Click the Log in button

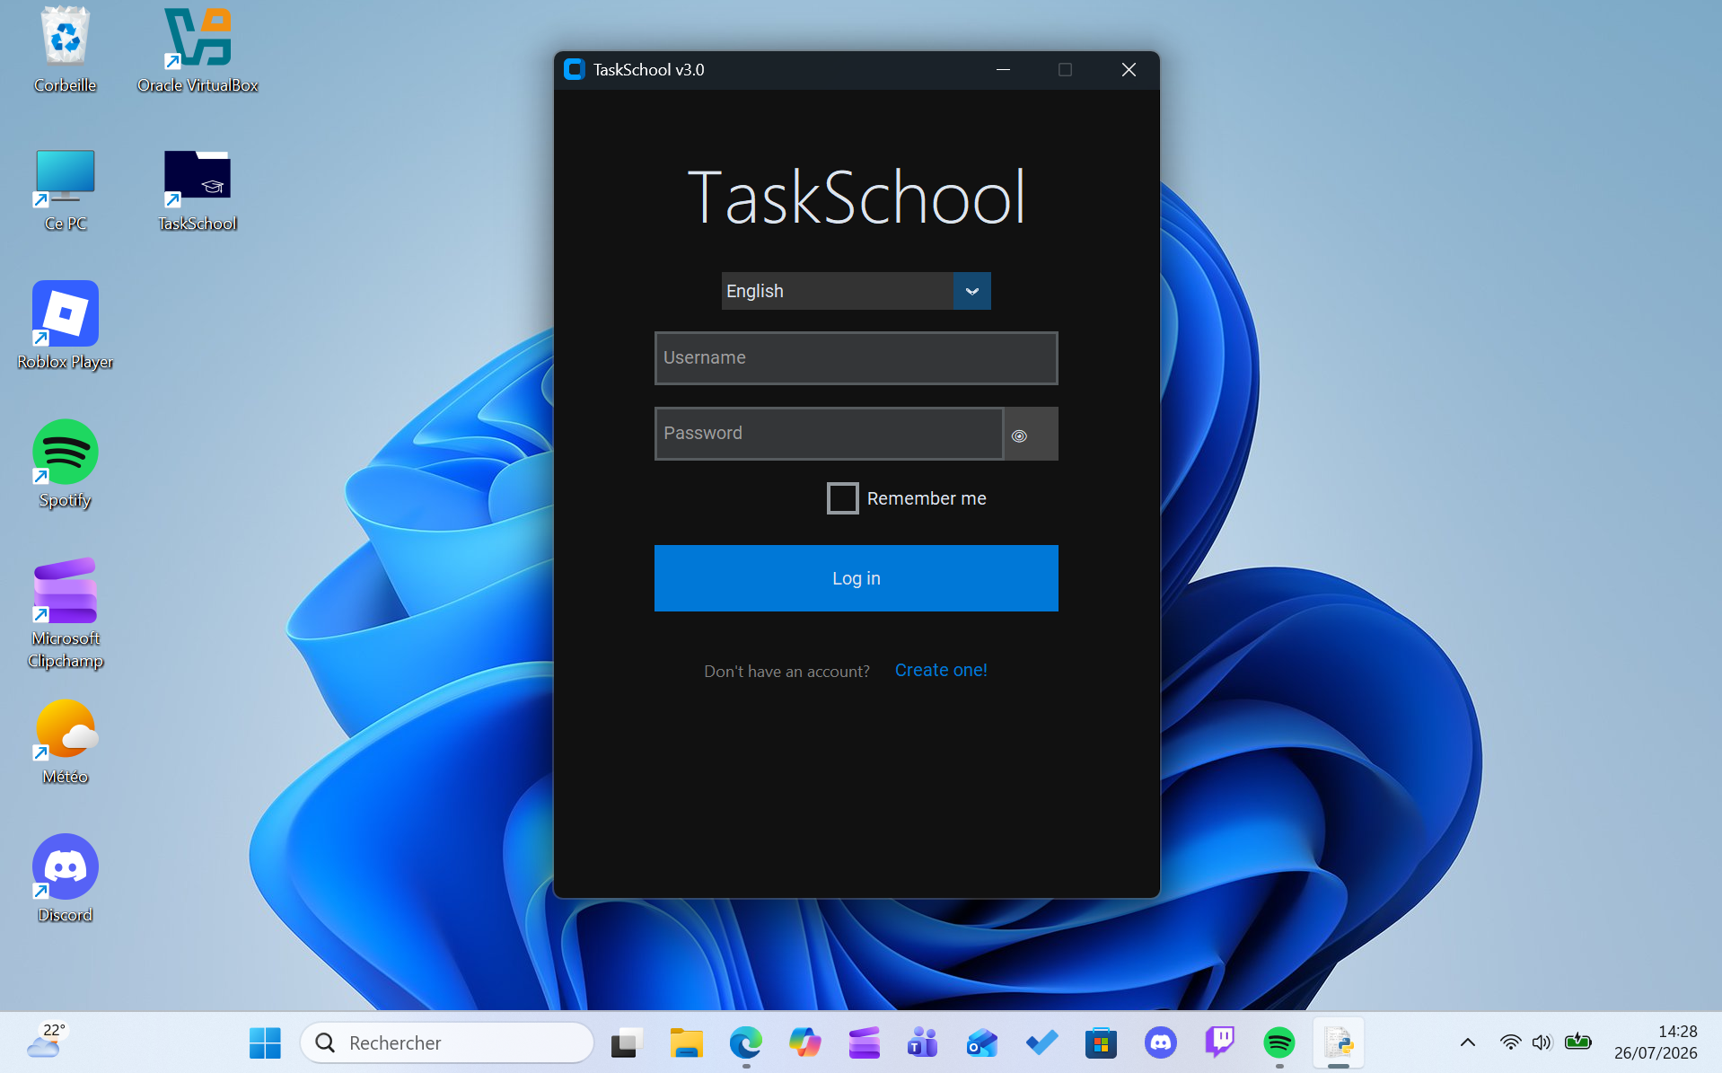(856, 578)
